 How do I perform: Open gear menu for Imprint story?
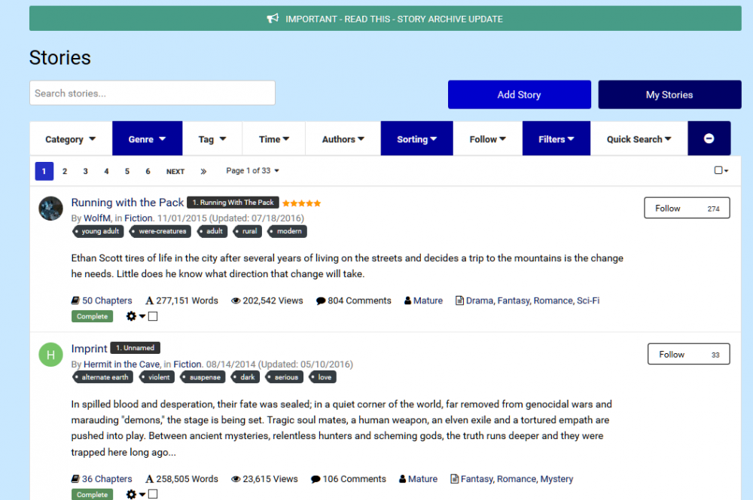(135, 494)
